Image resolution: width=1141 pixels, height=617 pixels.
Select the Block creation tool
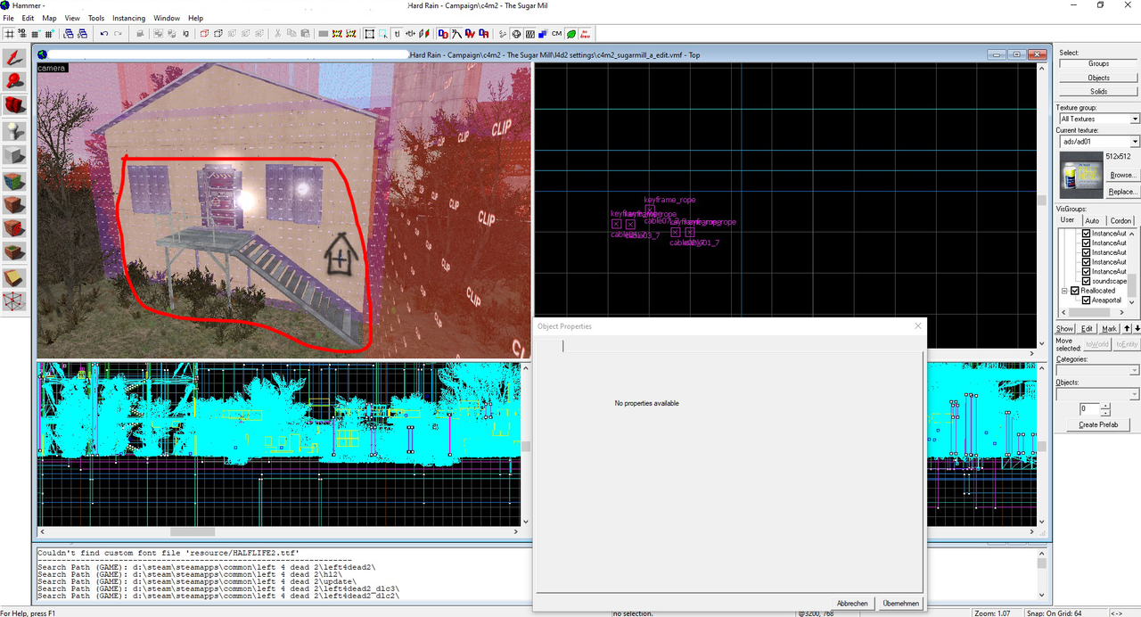click(14, 155)
